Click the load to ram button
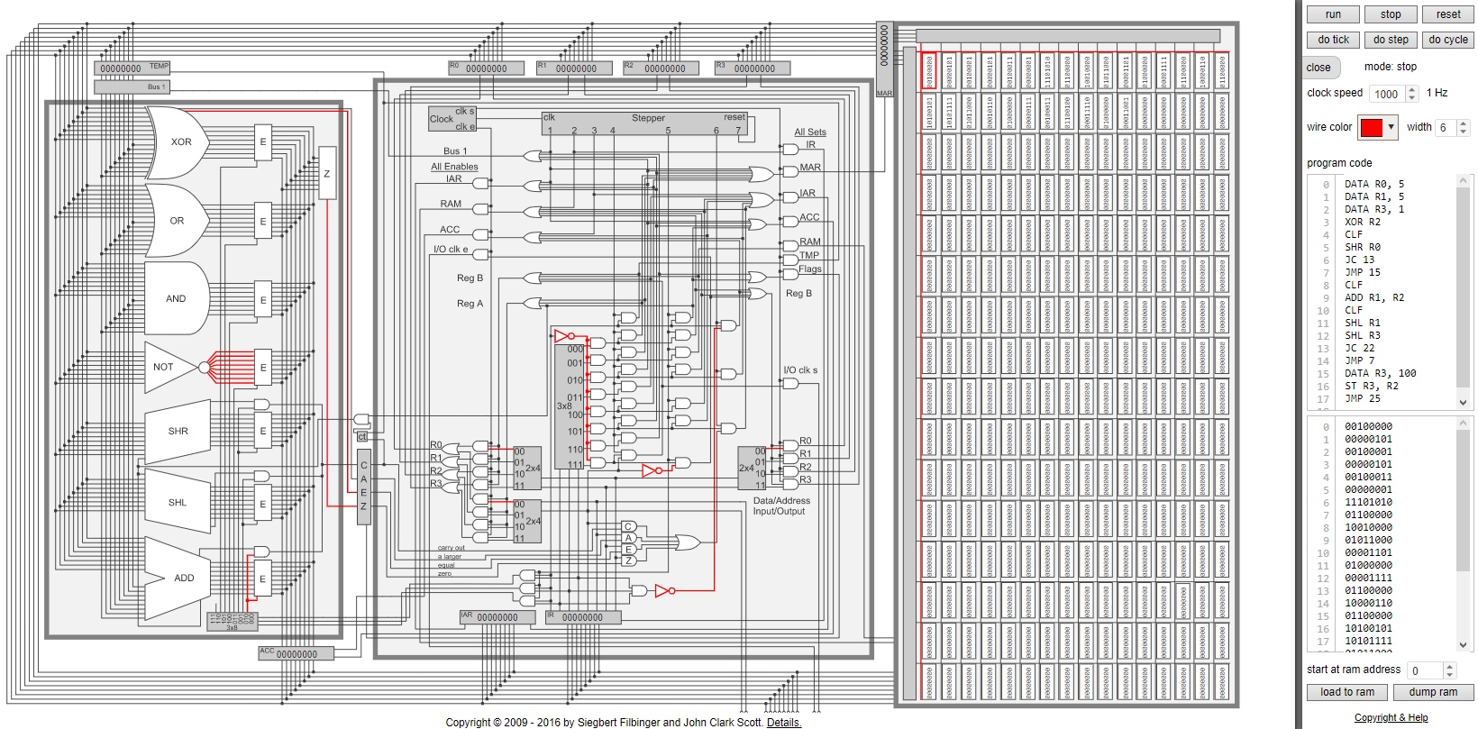This screenshot has width=1478, height=729. (x=1347, y=692)
